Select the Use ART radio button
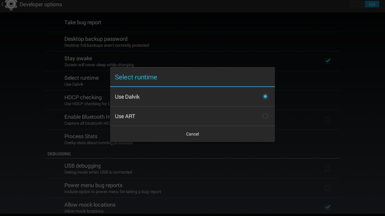The height and width of the screenshot is (216, 385). (x=265, y=116)
